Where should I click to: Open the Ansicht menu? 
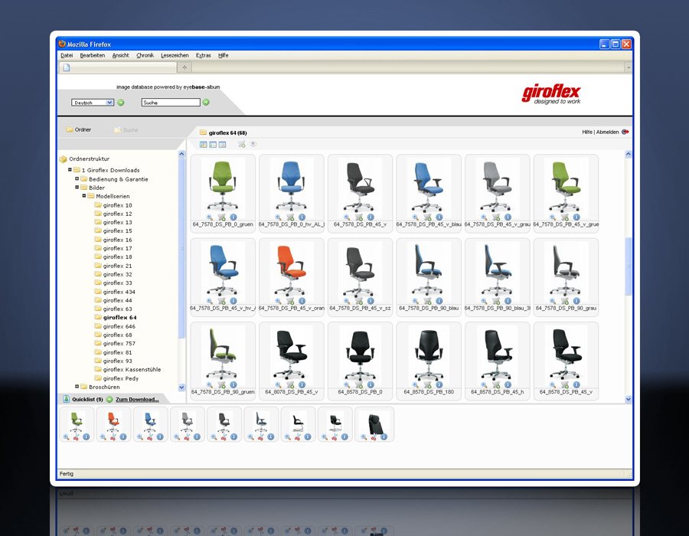(120, 55)
